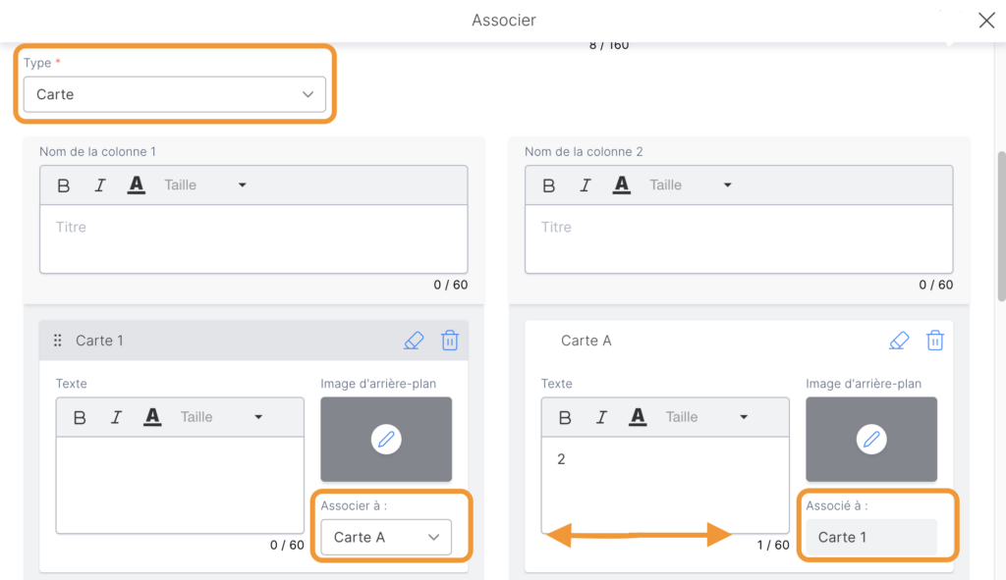1006x580 pixels.
Task: Delete Carte 1 with the trash icon
Action: 450,341
